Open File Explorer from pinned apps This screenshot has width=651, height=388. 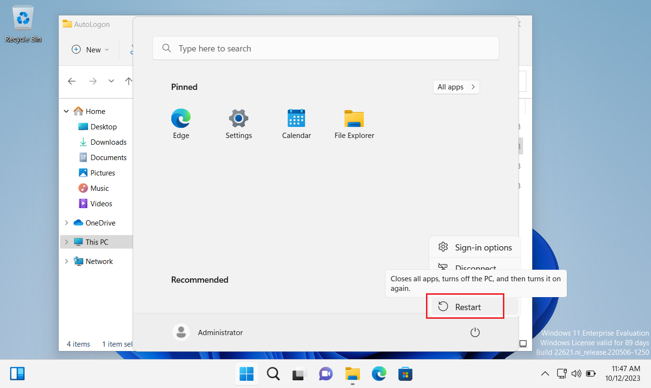(x=354, y=124)
